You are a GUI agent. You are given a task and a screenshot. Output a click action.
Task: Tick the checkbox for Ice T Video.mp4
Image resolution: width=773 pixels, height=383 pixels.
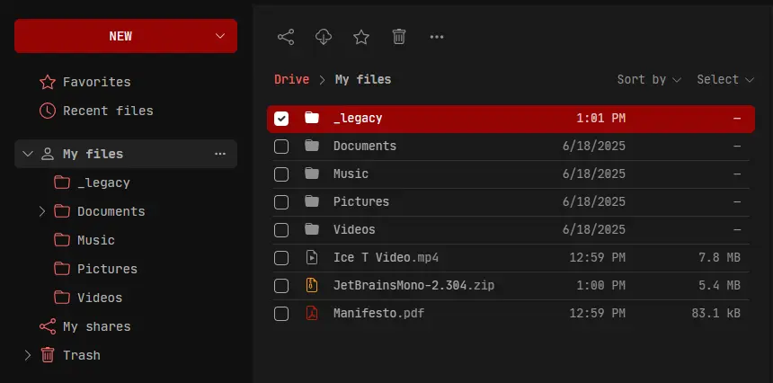[x=281, y=258]
